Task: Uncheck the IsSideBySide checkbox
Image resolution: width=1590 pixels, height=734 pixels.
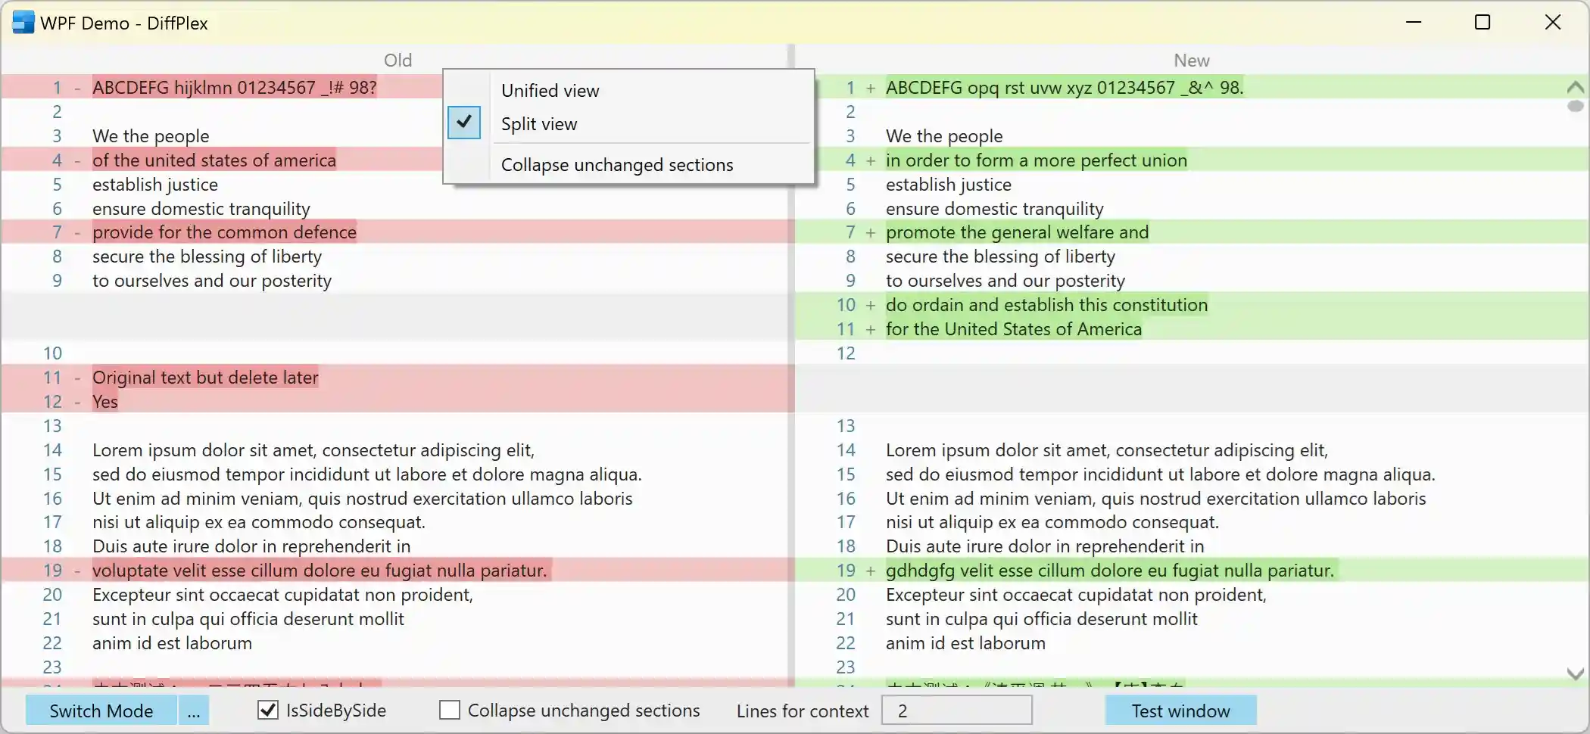Action: click(x=268, y=710)
